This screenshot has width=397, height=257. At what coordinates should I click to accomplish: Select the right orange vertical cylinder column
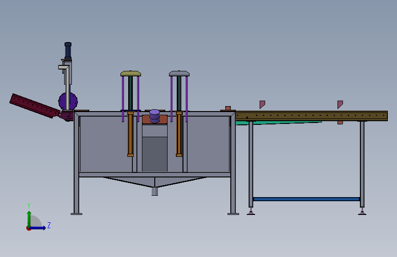[x=179, y=134]
